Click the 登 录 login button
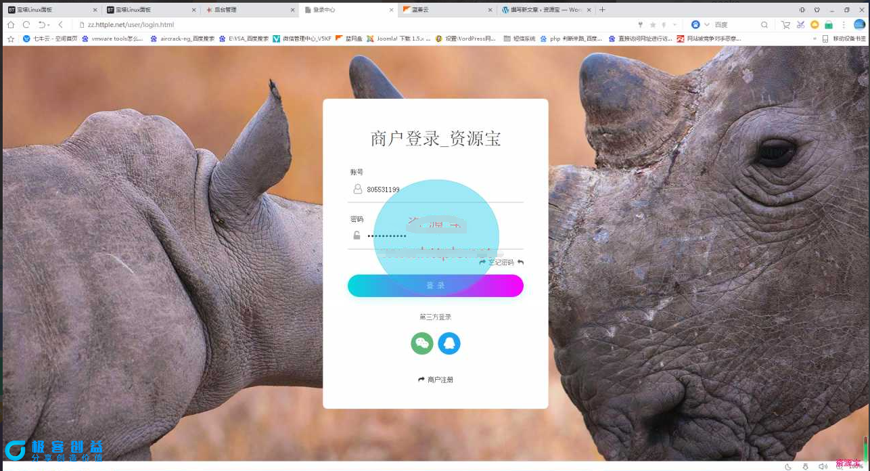The width and height of the screenshot is (870, 471). 435,285
